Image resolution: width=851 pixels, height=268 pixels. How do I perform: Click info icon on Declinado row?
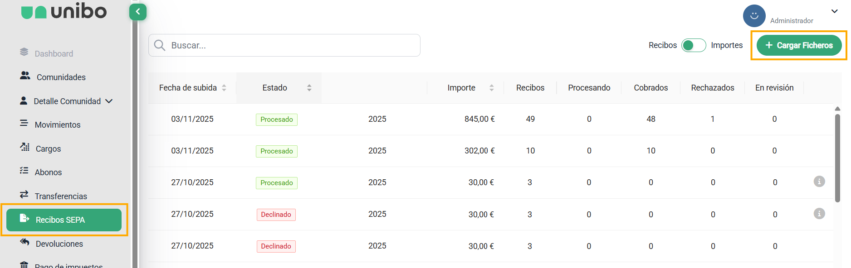tap(819, 214)
